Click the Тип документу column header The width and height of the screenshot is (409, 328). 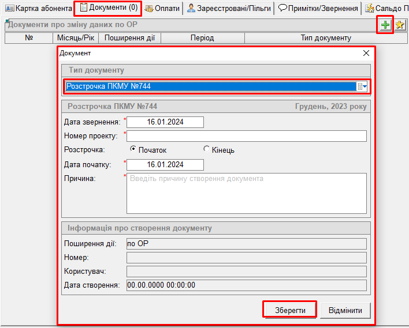326,37
